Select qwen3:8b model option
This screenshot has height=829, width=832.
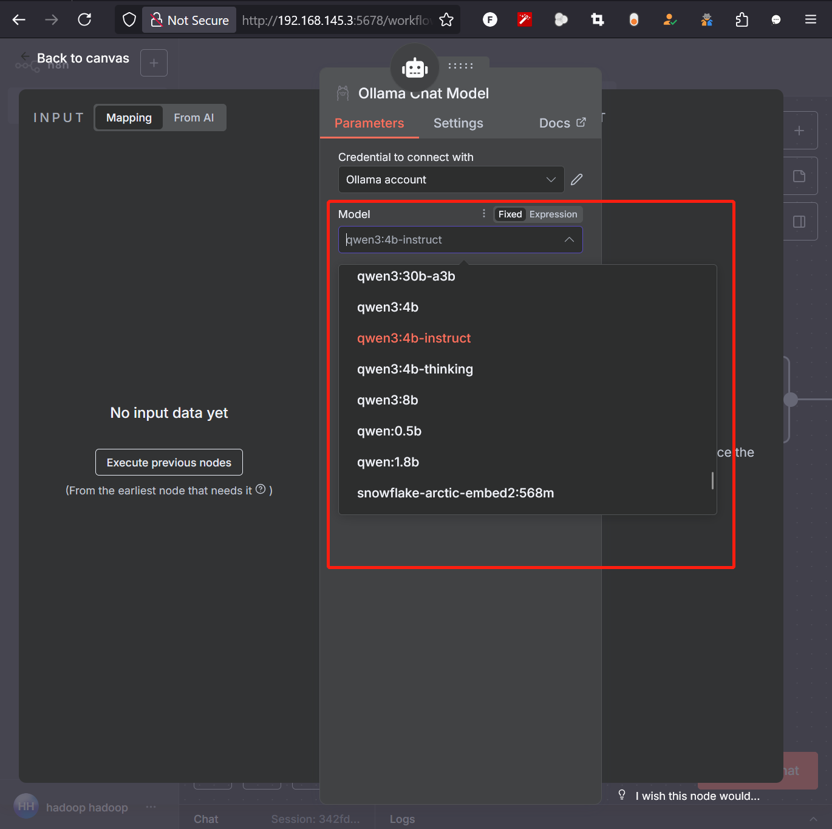click(527, 400)
